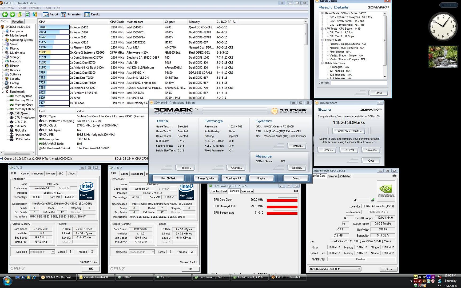Click the green Forward arrow in EVEREST toolbar
This screenshot has height=288, width=461.
12,14
